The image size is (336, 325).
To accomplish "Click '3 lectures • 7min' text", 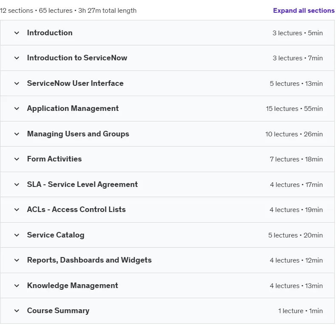I will [x=297, y=58].
